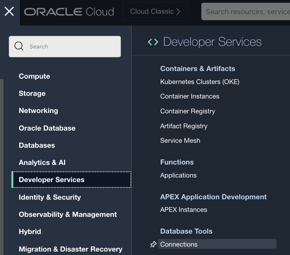The image size is (290, 255).
Task: Open Observability & Management category
Action: coord(68,215)
